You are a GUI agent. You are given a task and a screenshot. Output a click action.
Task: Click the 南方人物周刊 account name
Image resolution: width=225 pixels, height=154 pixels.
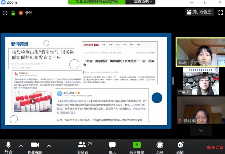tap(70, 93)
